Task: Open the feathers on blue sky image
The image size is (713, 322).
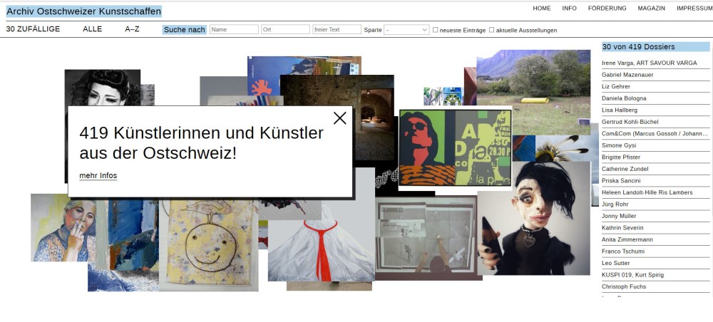Action: 564,148
